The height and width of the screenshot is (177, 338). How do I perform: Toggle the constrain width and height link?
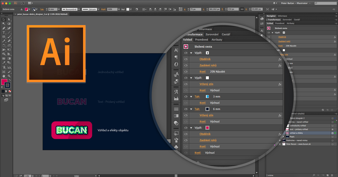click(242, 9)
